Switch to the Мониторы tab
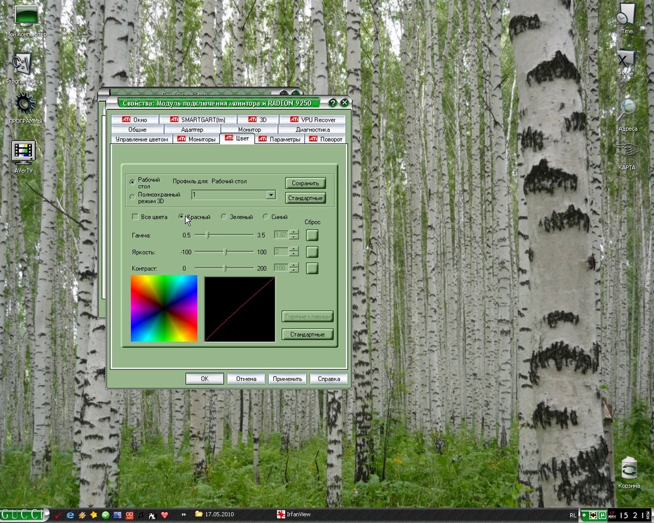Image resolution: width=654 pixels, height=523 pixels. [x=196, y=139]
